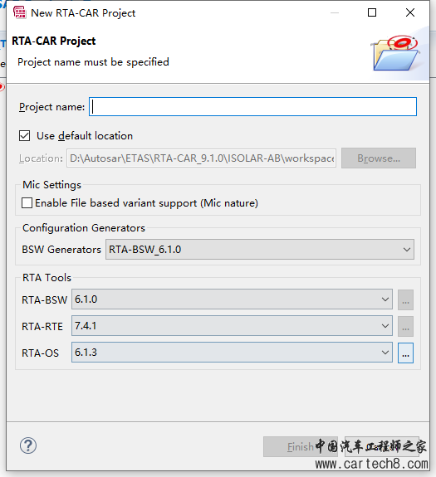Image resolution: width=436 pixels, height=477 pixels.
Task: Close the New RTA-CAR Project dialog
Action: (x=410, y=12)
